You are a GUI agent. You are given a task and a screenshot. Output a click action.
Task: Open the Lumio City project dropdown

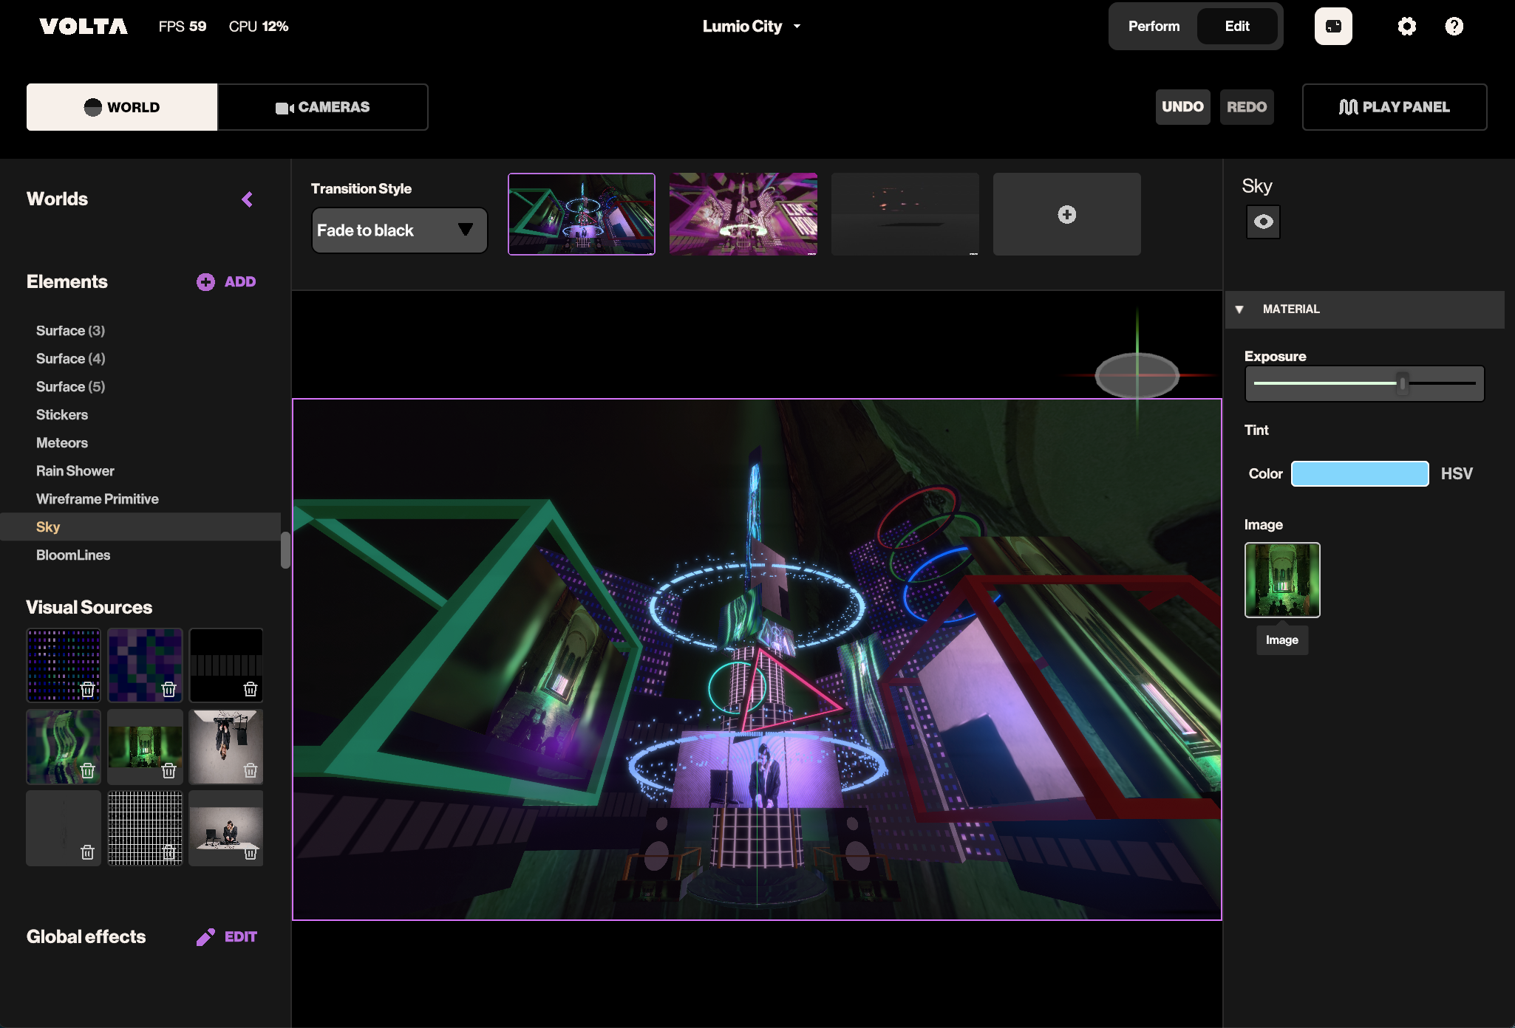click(751, 27)
